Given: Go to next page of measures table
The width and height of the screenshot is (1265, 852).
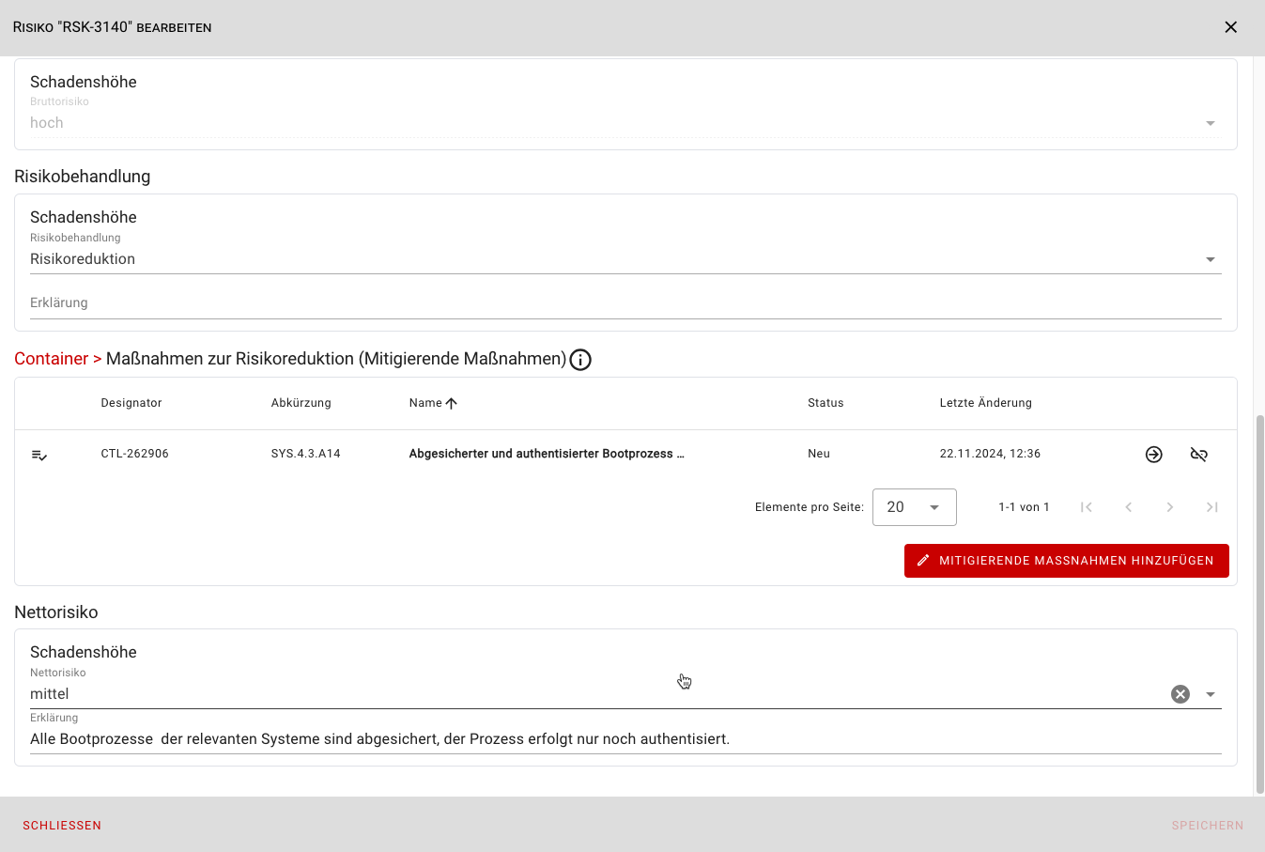Looking at the screenshot, I should point(1170,507).
